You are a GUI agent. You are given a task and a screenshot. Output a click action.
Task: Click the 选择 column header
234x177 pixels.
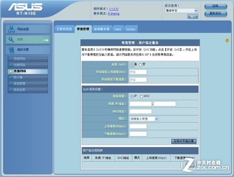(87, 158)
